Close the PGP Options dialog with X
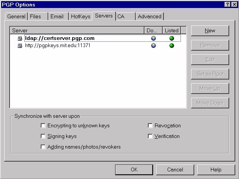Screen dimensions: 239x179 [x=234, y=5]
